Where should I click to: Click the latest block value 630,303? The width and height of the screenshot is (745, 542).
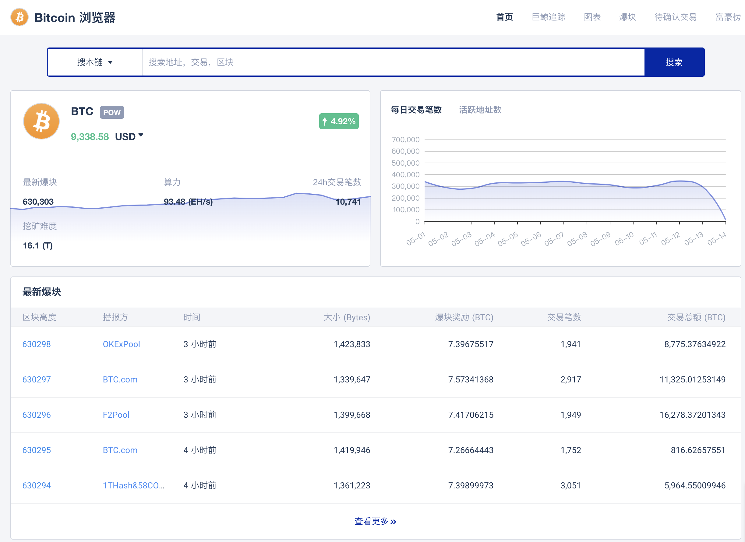point(38,201)
